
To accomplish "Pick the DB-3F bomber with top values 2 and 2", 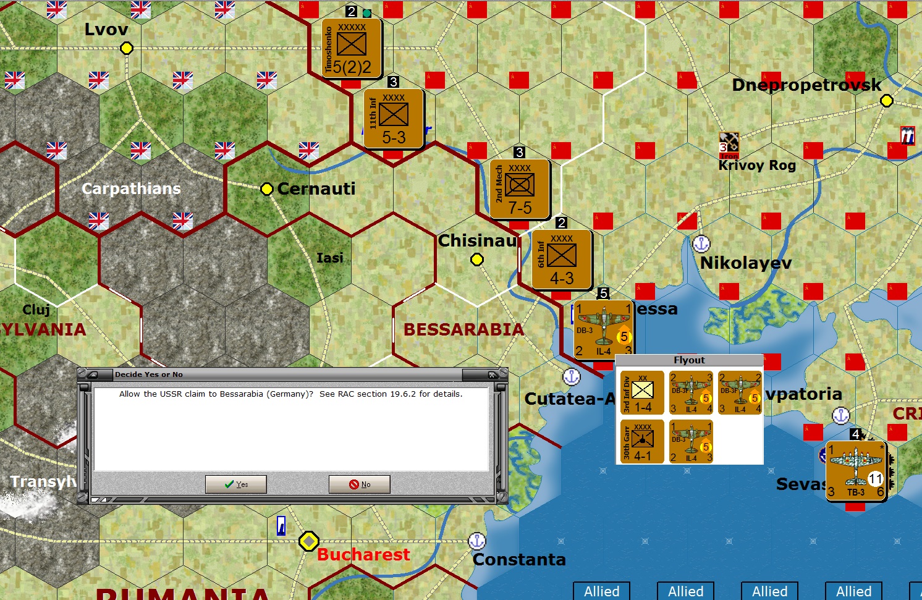I will [x=740, y=393].
